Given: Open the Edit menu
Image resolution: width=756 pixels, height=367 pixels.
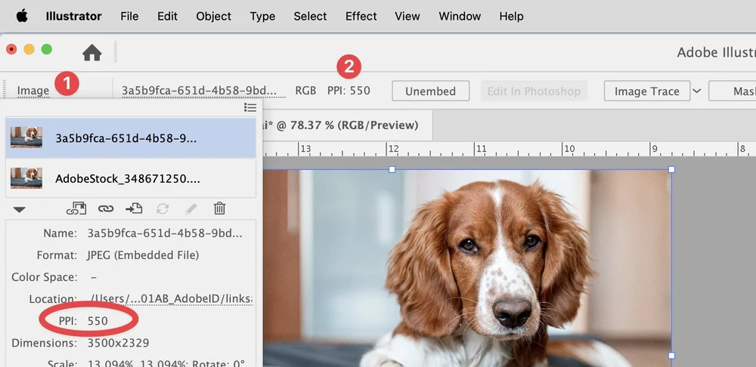Looking at the screenshot, I should [167, 17].
